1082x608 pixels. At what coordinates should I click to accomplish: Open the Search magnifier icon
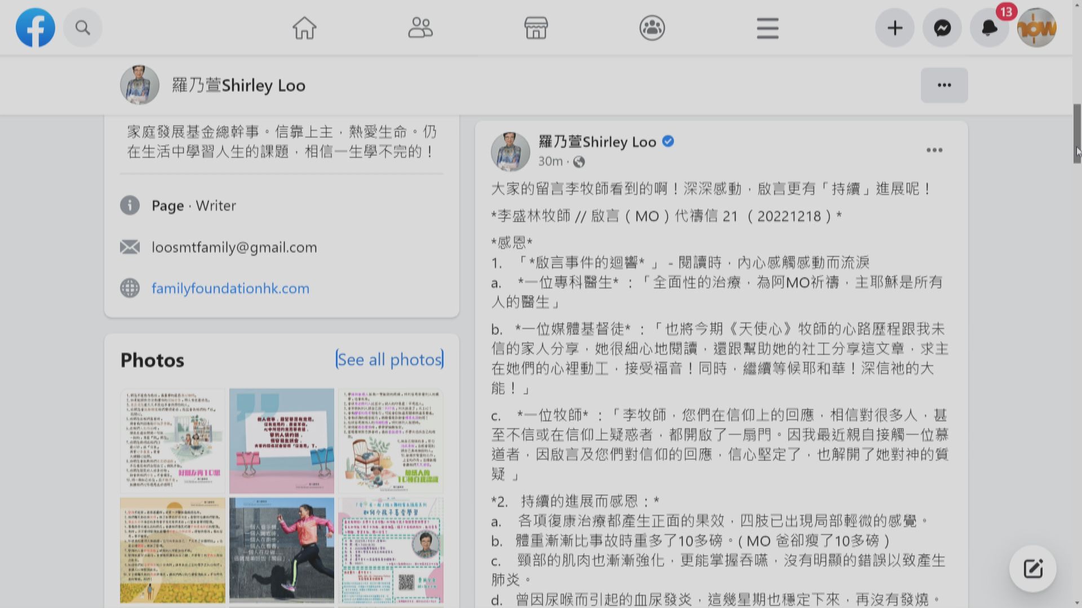[x=83, y=27]
